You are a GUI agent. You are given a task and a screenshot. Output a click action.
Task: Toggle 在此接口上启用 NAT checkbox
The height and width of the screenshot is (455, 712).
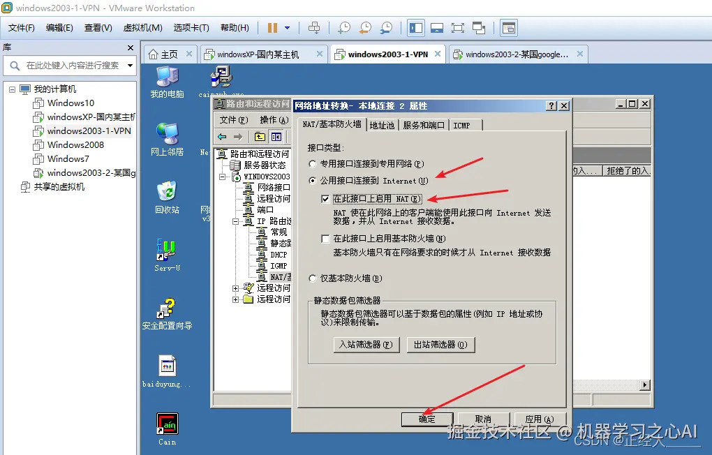pyautogui.click(x=325, y=199)
